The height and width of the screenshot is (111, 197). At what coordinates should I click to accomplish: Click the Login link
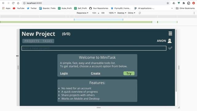[x=64, y=73]
